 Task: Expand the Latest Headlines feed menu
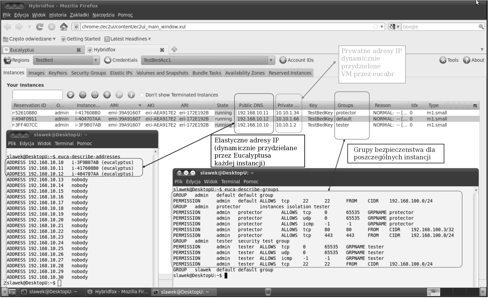point(127,39)
